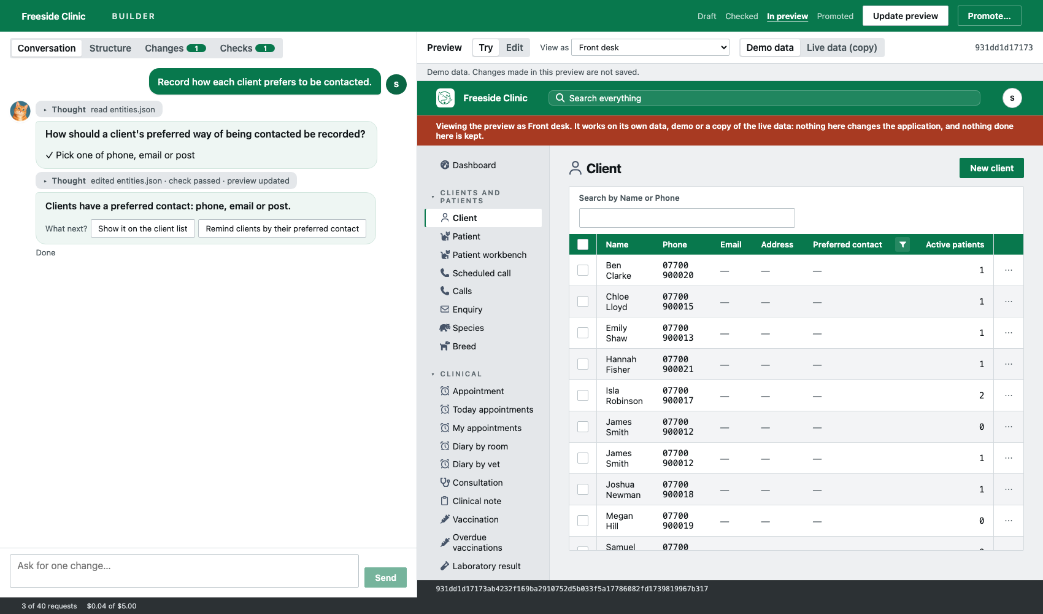Viewport: 1043px width, 614px height.
Task: Click the Appointment clock icon
Action: (x=445, y=391)
